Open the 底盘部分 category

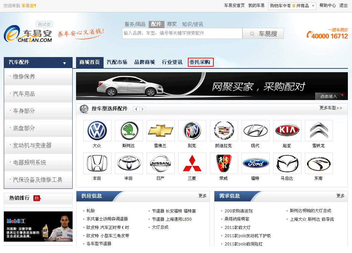click(x=38, y=128)
